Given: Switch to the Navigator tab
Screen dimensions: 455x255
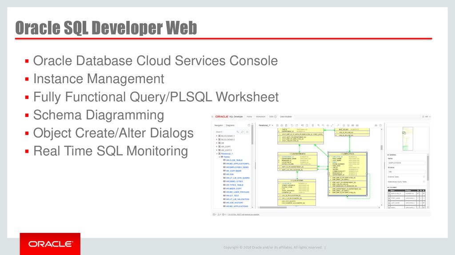Looking at the screenshot, I should pyautogui.click(x=219, y=125).
